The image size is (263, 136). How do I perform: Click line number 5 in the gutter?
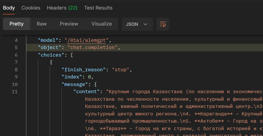click(16, 48)
